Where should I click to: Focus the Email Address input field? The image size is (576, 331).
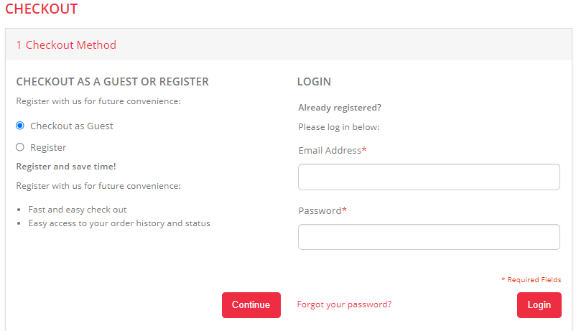(x=429, y=177)
